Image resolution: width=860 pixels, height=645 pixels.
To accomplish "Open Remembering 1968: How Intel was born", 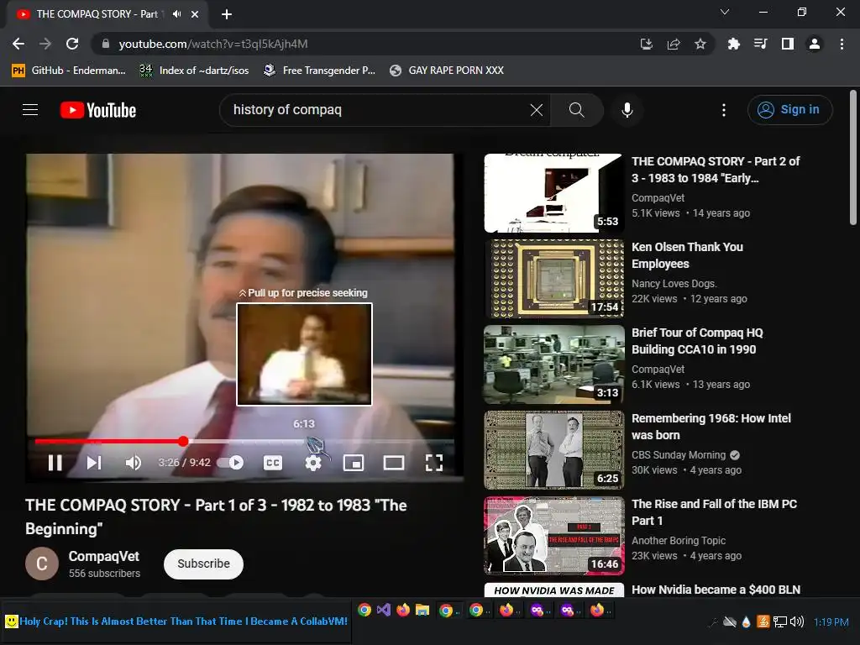I will point(711,426).
